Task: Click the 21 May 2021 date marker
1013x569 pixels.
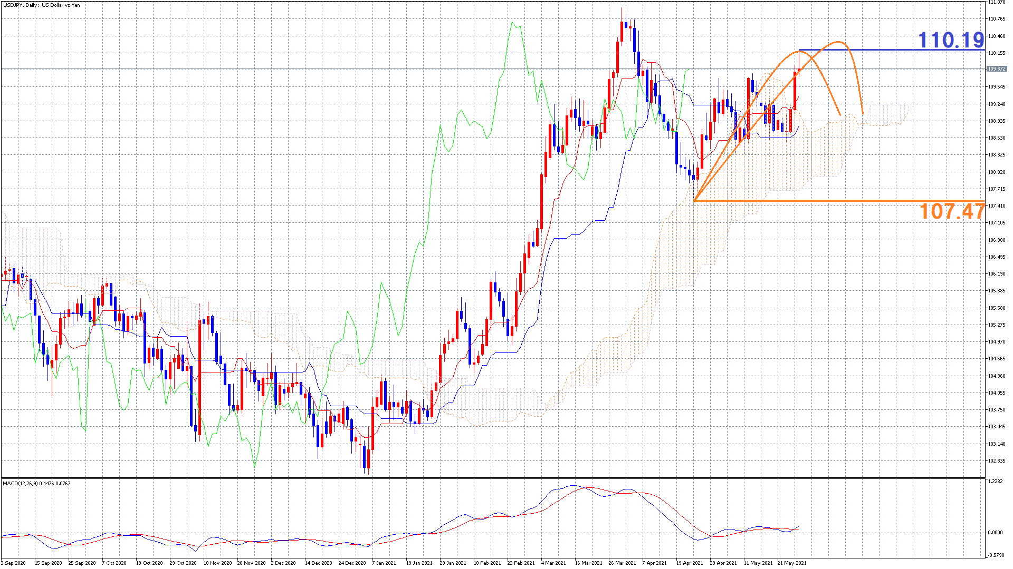Action: tap(791, 563)
